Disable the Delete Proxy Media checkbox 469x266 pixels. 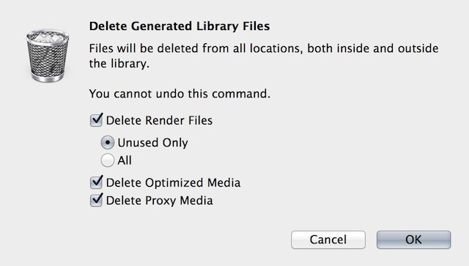96,201
